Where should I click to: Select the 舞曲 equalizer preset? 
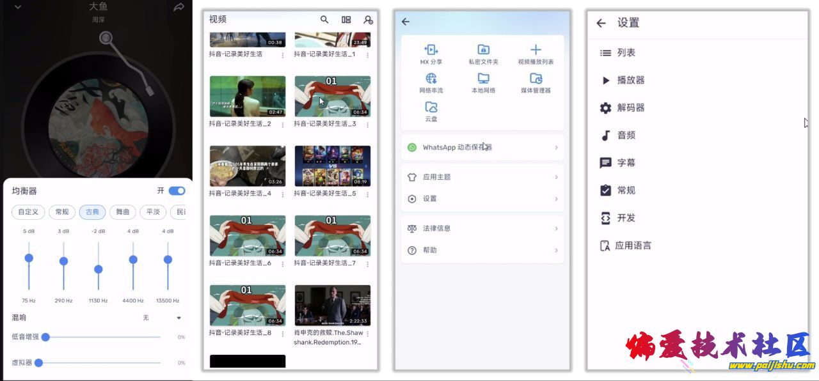[122, 212]
